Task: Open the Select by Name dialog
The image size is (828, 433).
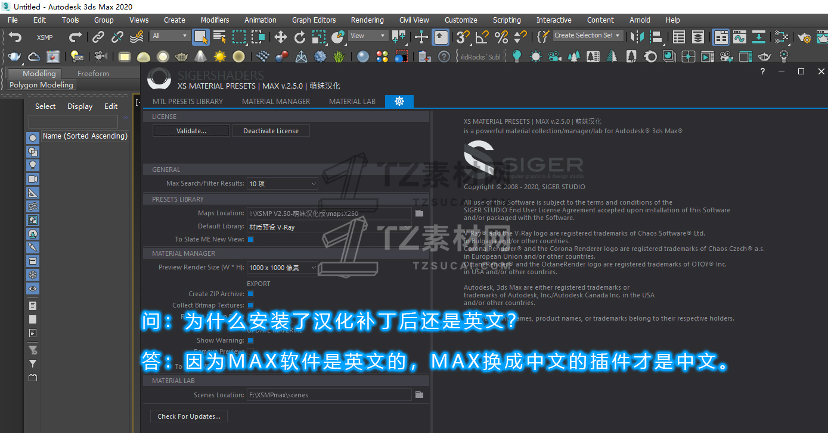Action: pyautogui.click(x=220, y=37)
